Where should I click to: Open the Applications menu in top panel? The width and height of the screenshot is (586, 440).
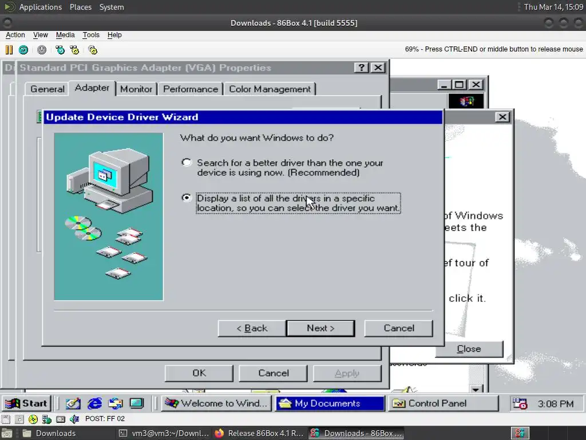click(x=41, y=7)
